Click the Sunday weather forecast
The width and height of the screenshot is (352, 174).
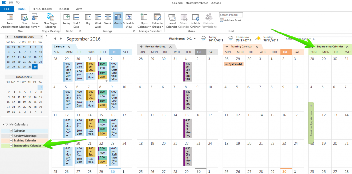267,39
